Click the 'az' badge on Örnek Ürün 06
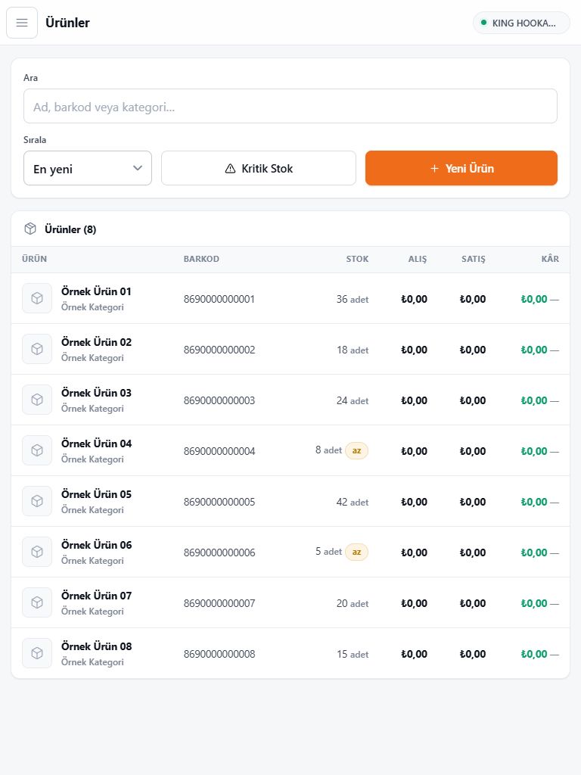The image size is (581, 775). 357,552
